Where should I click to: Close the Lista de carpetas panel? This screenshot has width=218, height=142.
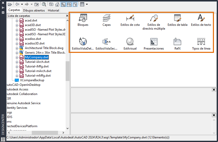[67, 16]
